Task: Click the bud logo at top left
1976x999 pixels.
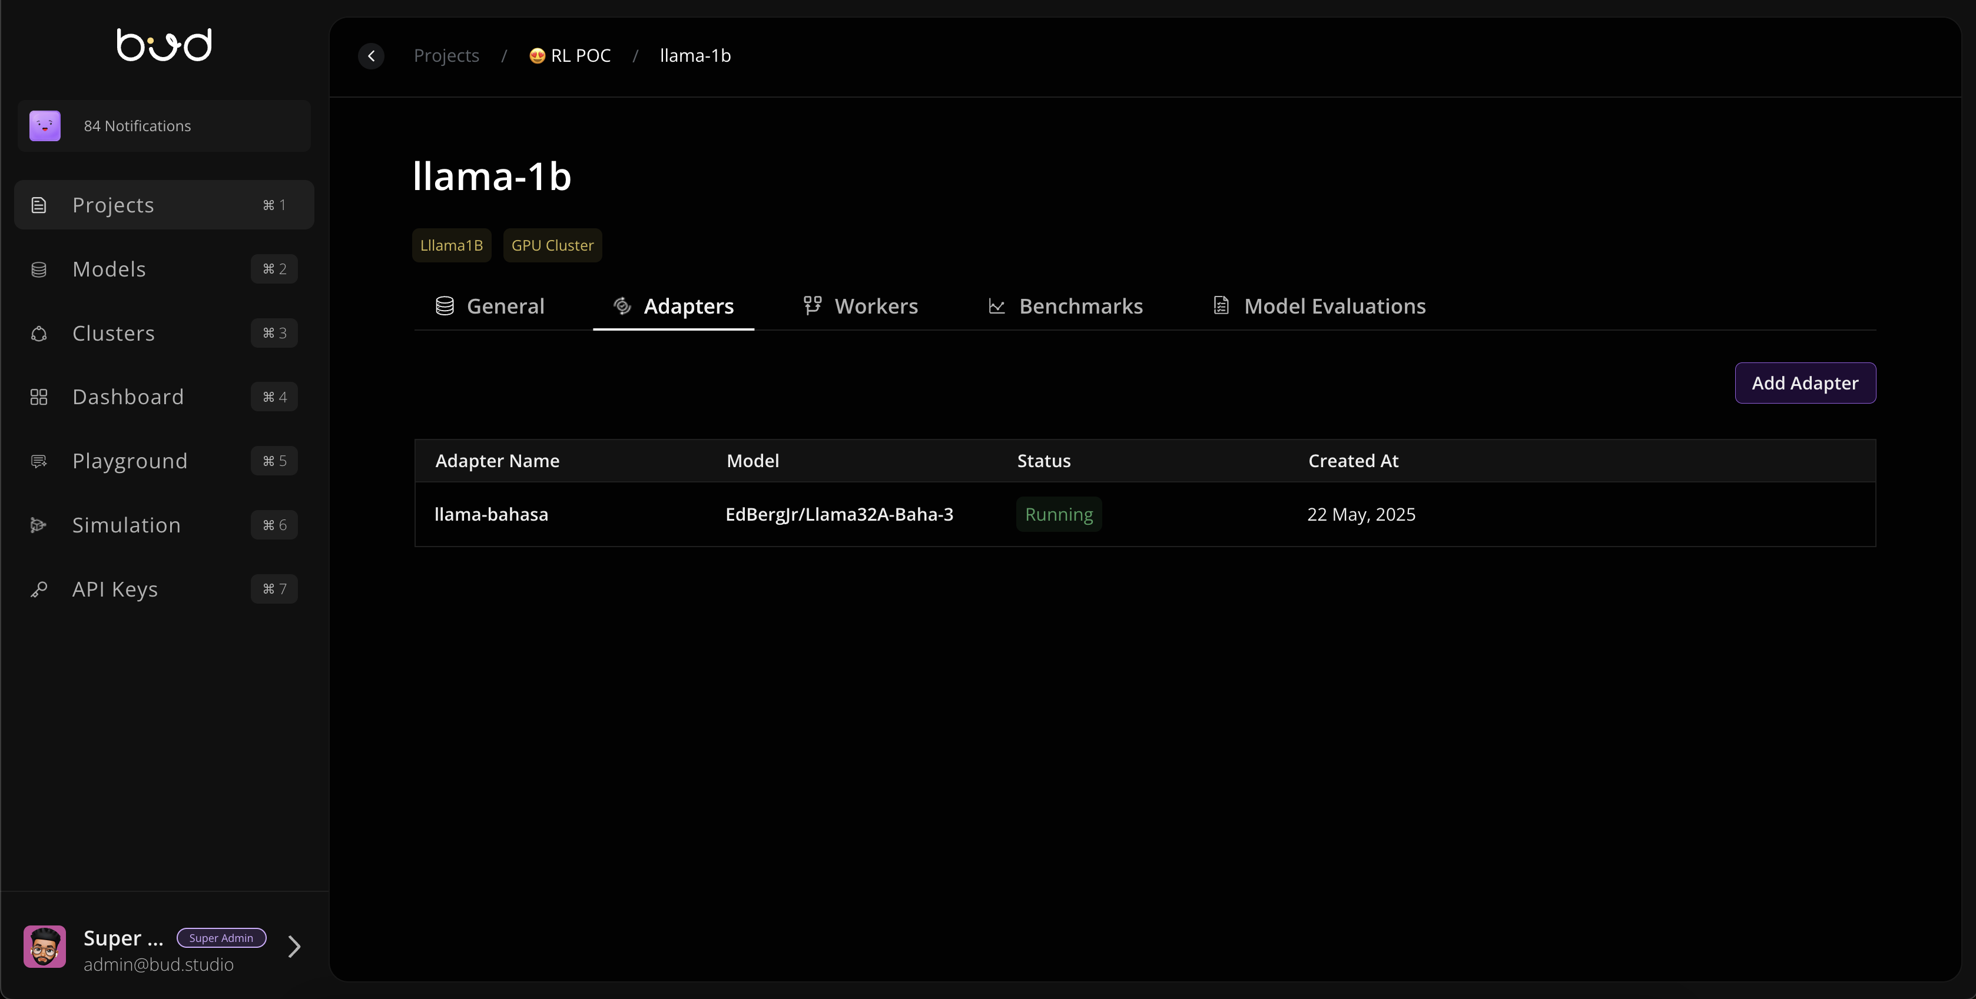Action: coord(163,45)
